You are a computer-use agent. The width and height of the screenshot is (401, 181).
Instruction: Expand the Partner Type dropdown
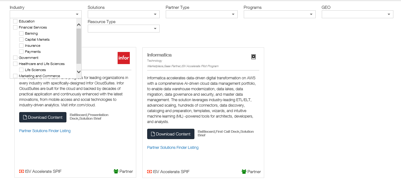coord(202,14)
